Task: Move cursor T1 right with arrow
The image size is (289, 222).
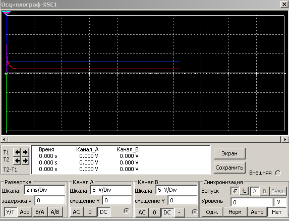Action: [x=25, y=152]
